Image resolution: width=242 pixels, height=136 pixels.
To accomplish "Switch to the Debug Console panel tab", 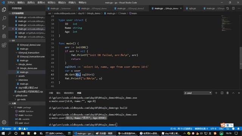I will tap(69, 93).
